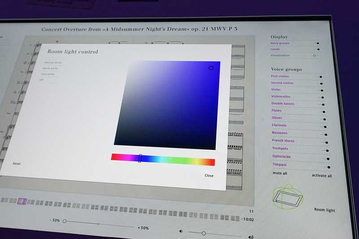Click the tempo slider handle near -50%
Image resolution: width=359 pixels, height=239 pixels.
[65, 221]
